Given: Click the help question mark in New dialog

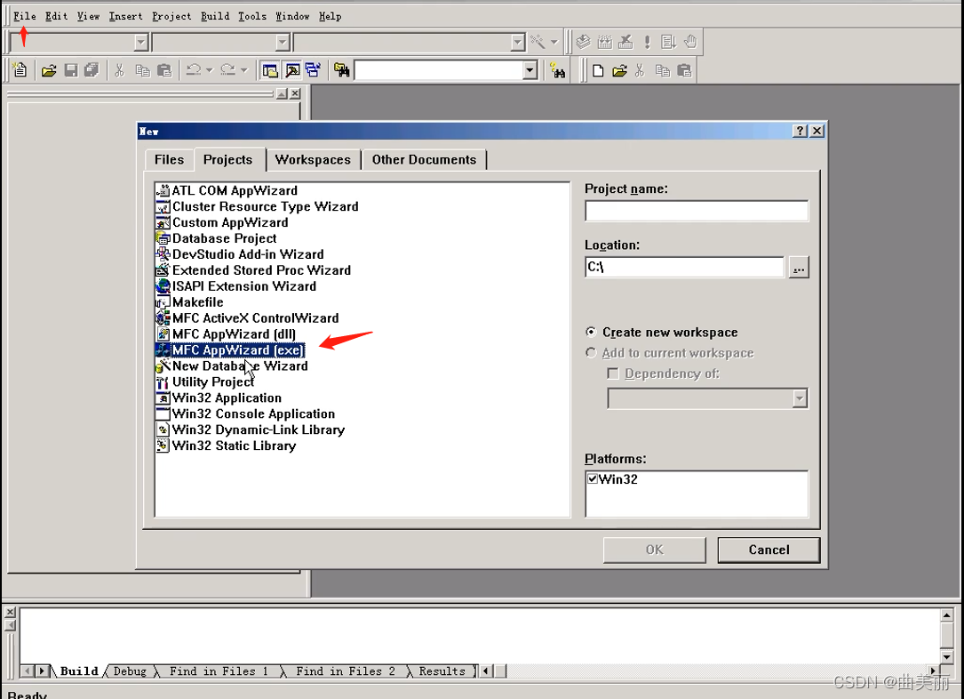Looking at the screenshot, I should click(800, 131).
